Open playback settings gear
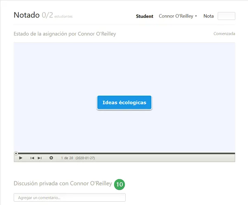 tap(51, 158)
